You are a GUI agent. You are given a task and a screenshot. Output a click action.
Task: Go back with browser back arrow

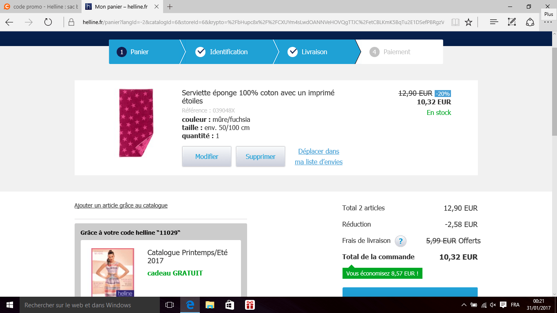click(x=9, y=22)
